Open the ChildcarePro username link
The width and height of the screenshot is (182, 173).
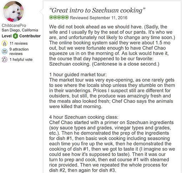point(14,25)
